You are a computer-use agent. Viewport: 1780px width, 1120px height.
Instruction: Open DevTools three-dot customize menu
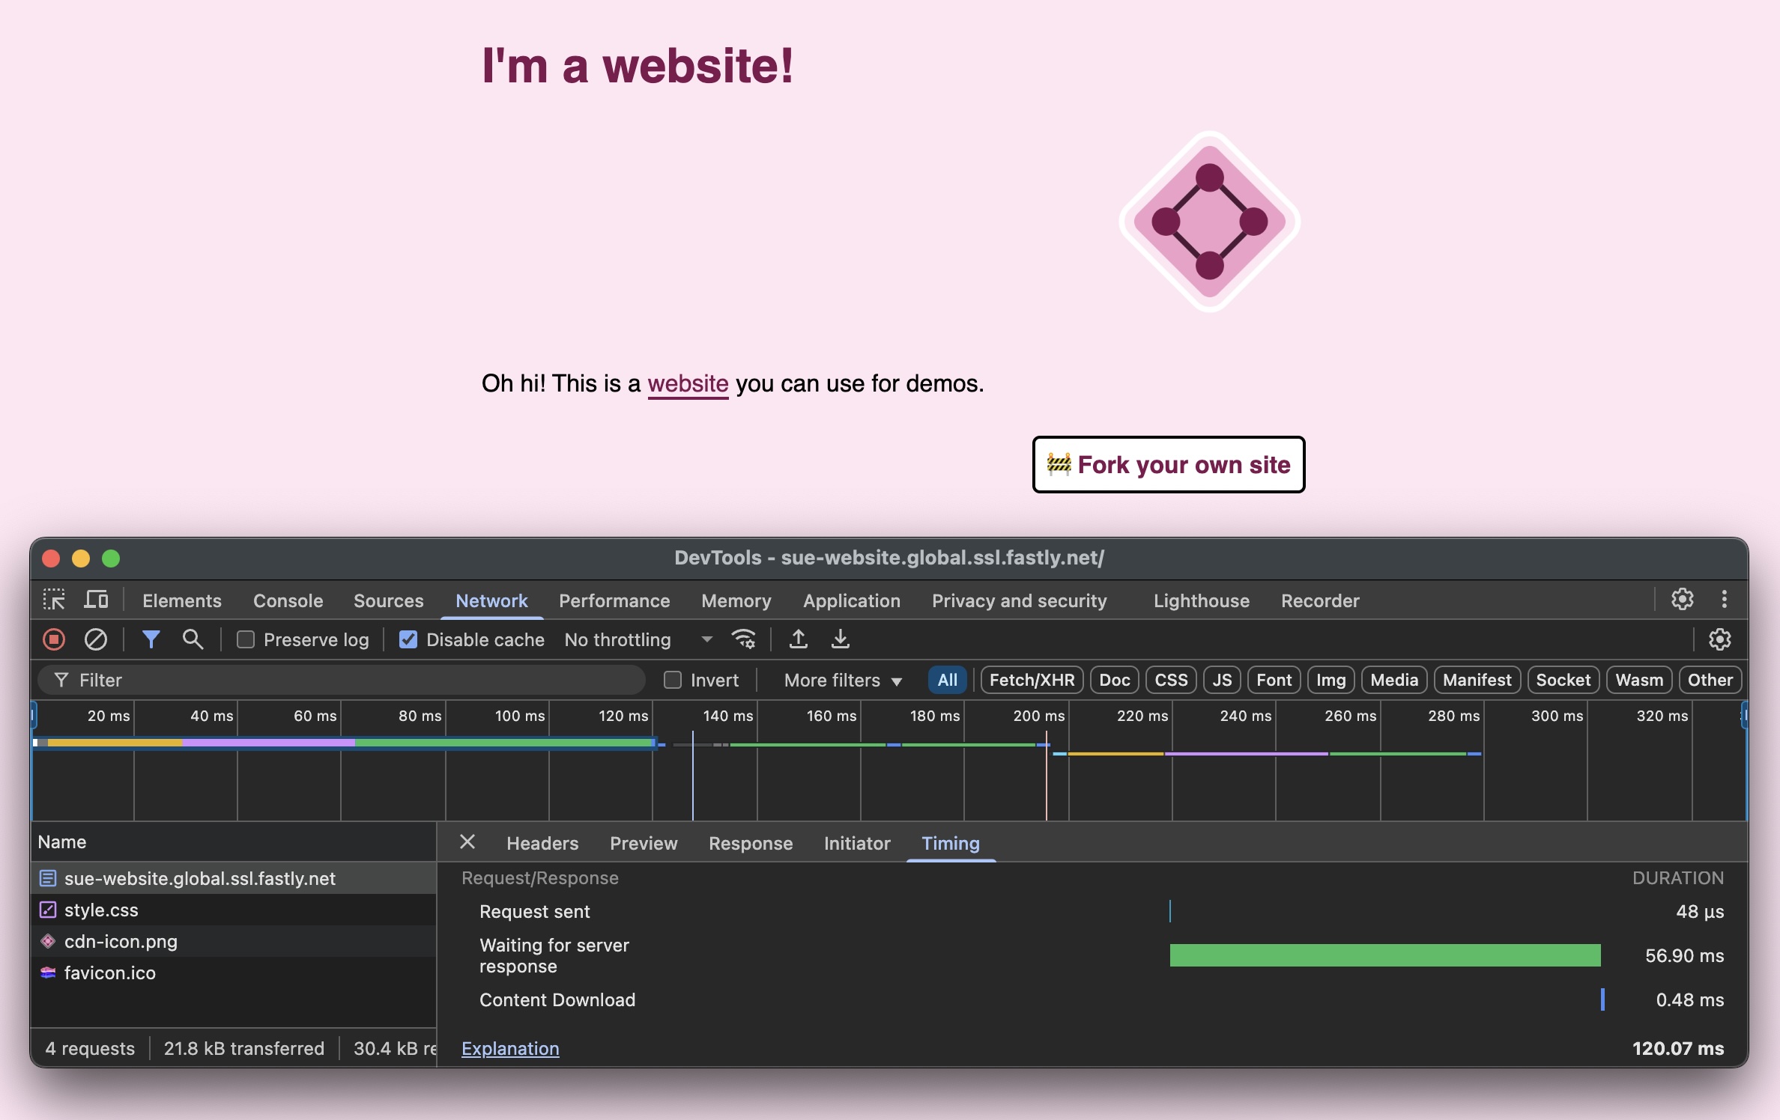pos(1724,599)
